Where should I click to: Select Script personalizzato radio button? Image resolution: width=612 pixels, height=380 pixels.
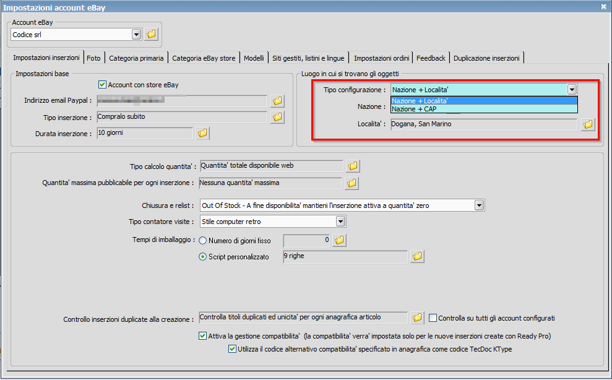point(202,257)
